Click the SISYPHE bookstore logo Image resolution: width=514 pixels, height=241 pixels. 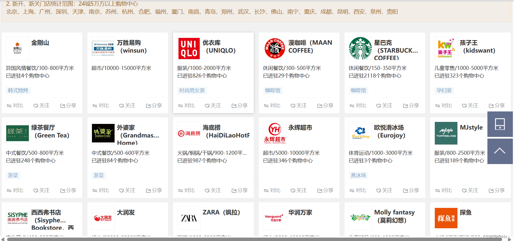tap(18, 218)
